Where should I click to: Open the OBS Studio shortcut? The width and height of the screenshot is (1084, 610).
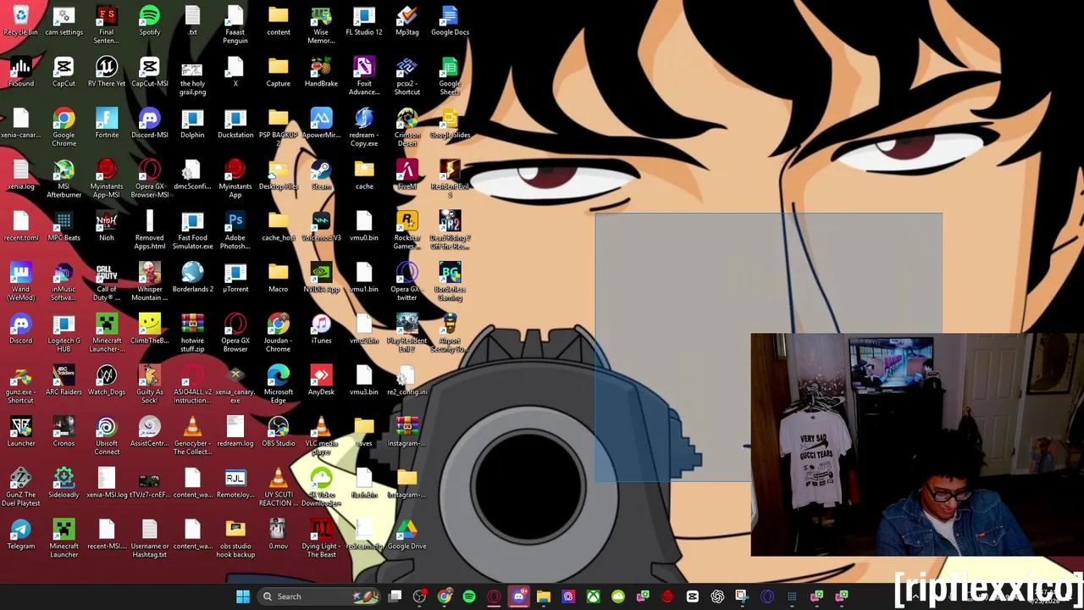click(278, 432)
